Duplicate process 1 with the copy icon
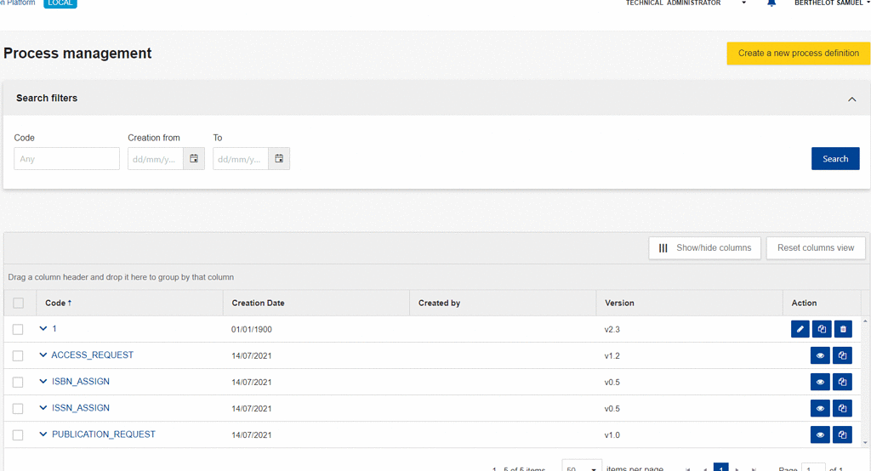The image size is (871, 471). (x=821, y=329)
